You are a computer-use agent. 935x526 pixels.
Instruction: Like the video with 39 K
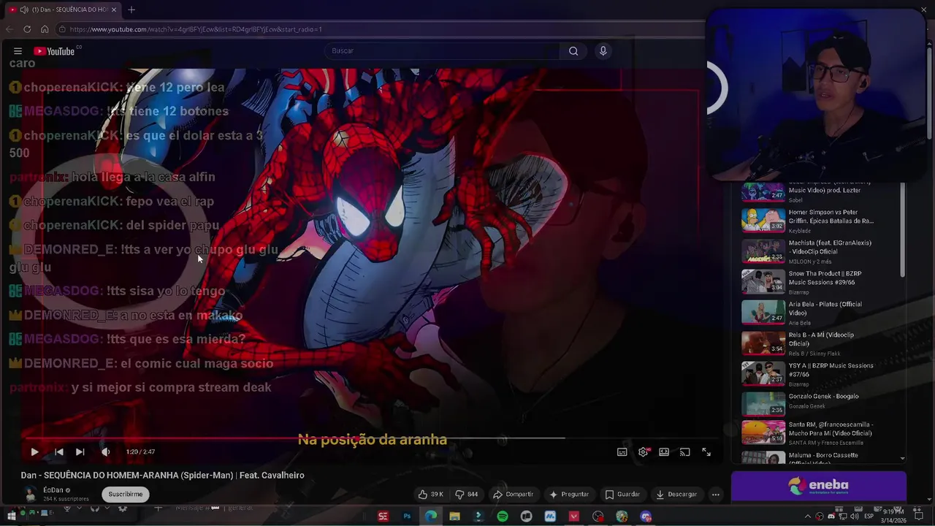(x=431, y=495)
